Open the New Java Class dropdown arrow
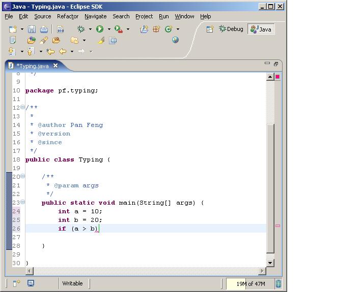Screen dimensions: 362x292 pyautogui.click(x=178, y=29)
